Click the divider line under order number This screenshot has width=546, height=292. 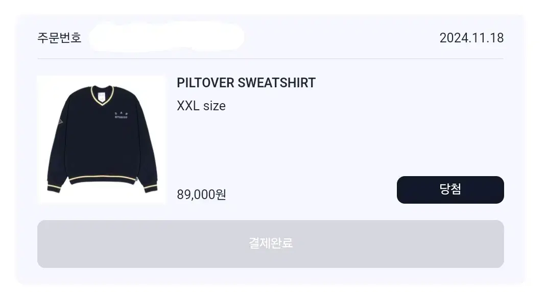tap(271, 59)
